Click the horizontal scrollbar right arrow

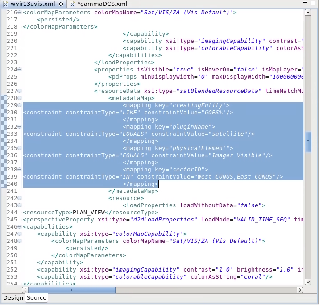(x=300, y=290)
